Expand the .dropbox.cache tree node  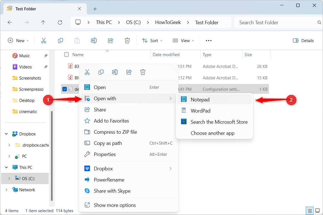coord(9,145)
